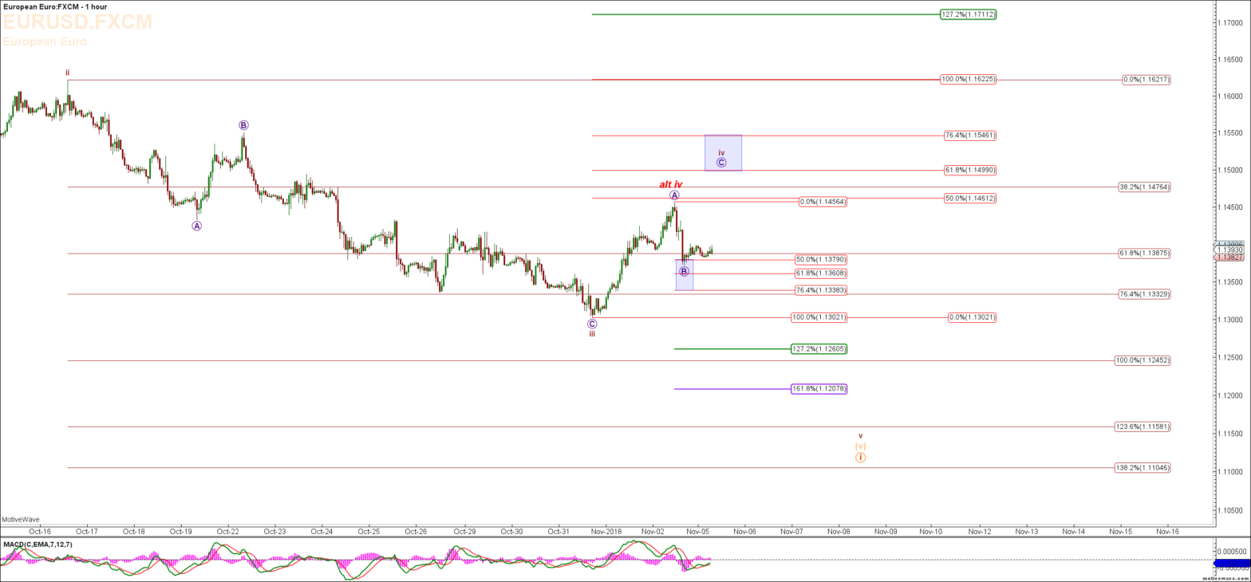The image size is (1251, 582).
Task: Select the circled B label inside the lower blue box
Action: point(684,272)
